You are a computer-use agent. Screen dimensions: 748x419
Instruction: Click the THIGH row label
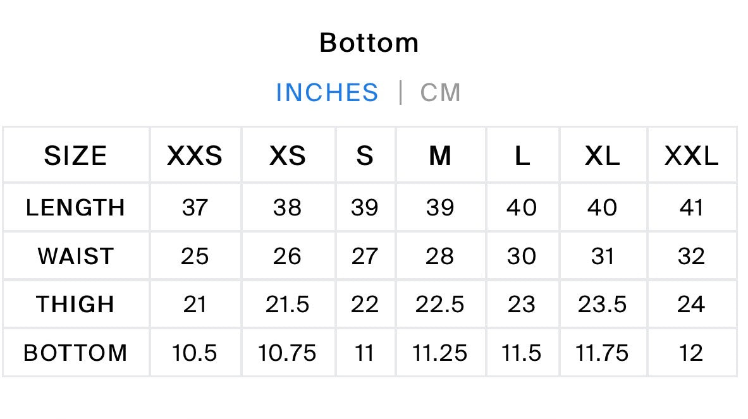point(75,305)
